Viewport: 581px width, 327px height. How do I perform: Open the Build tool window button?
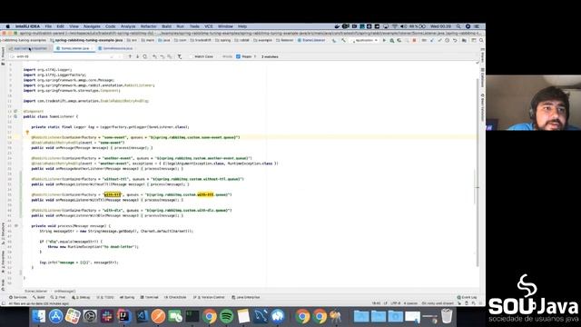tap(38, 297)
